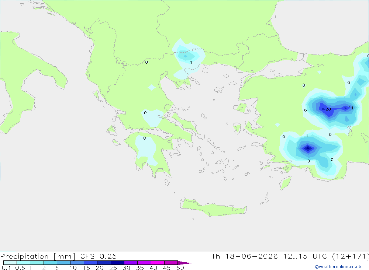Click the 40–45 mm magenta legend swatch
Viewport: 369px width, 270px height.
158,263
